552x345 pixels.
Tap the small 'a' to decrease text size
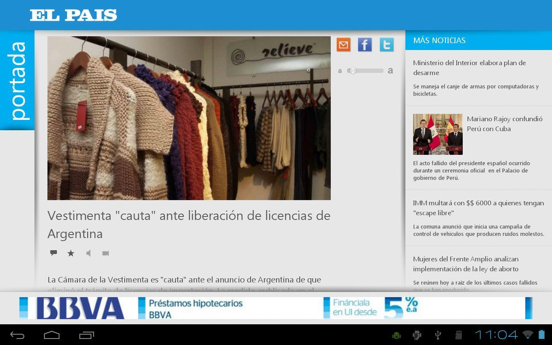point(340,71)
